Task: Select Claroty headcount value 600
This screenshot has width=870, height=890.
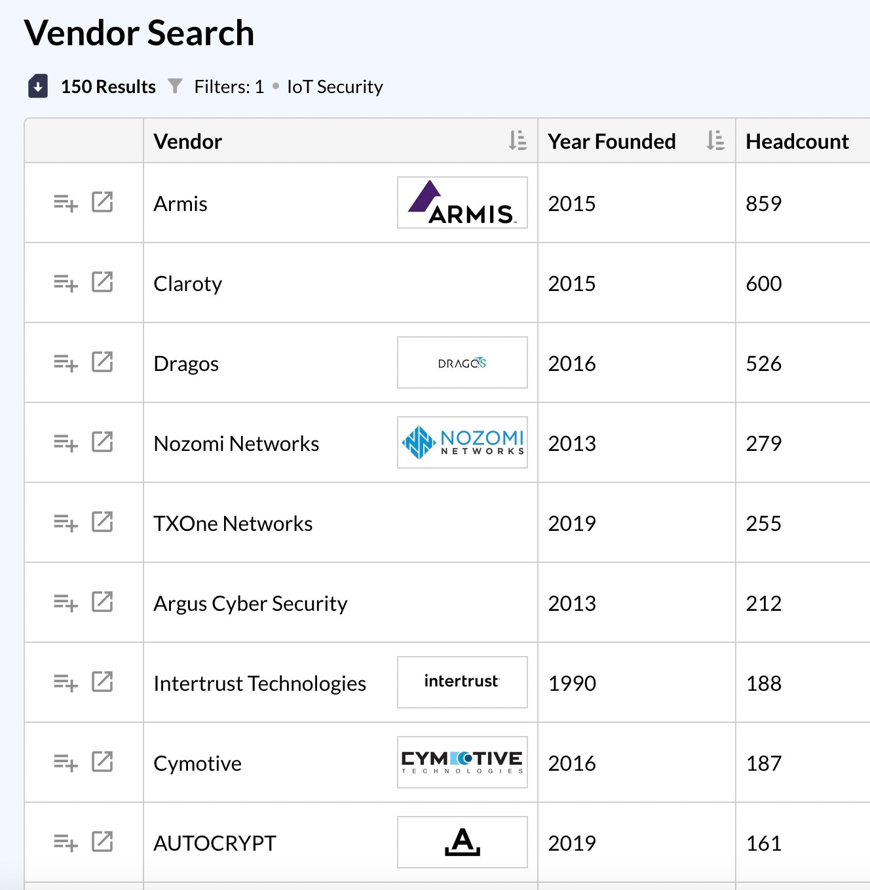Action: tap(764, 283)
